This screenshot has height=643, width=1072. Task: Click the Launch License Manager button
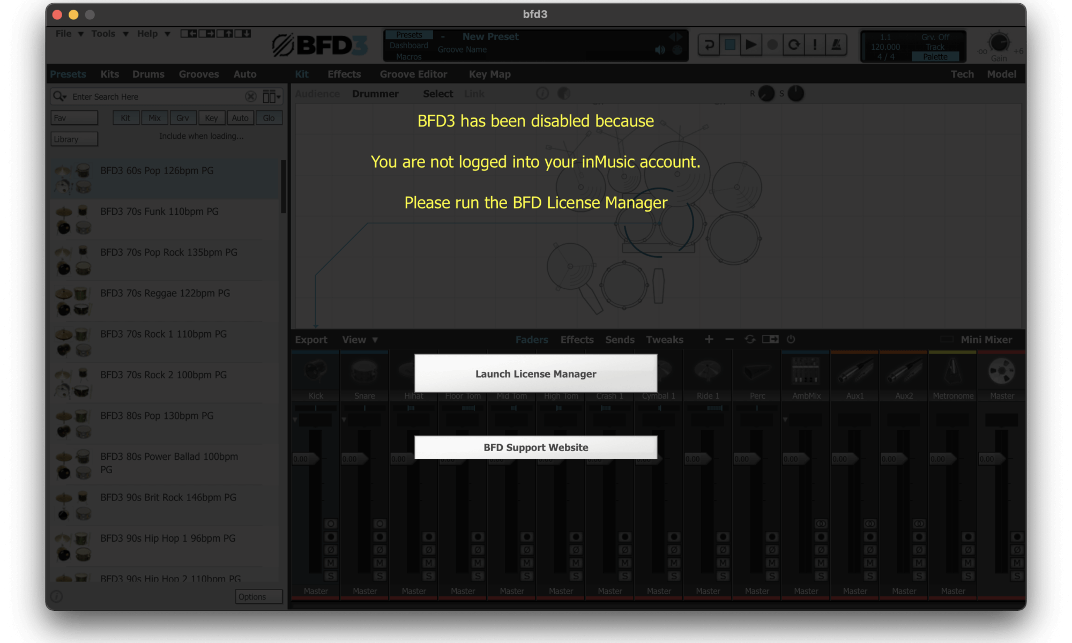click(535, 373)
